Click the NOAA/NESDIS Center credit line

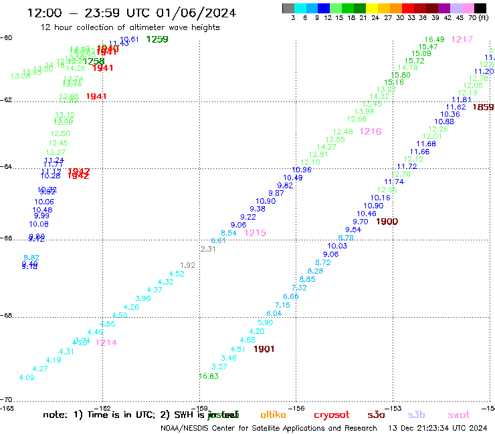point(269,429)
